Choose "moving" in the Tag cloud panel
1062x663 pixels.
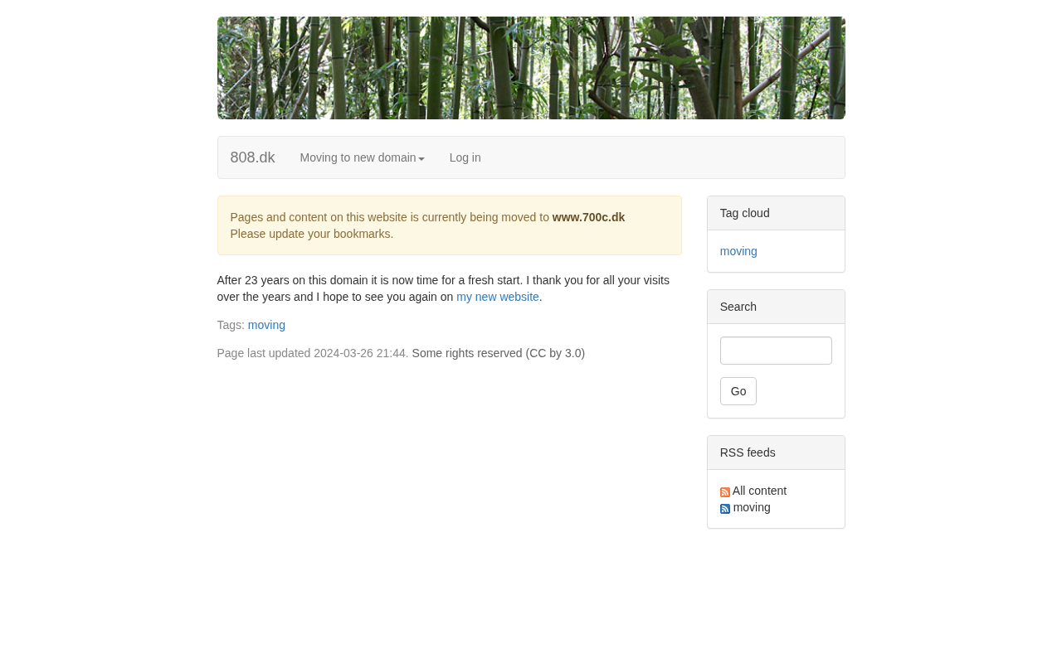coord(738,251)
